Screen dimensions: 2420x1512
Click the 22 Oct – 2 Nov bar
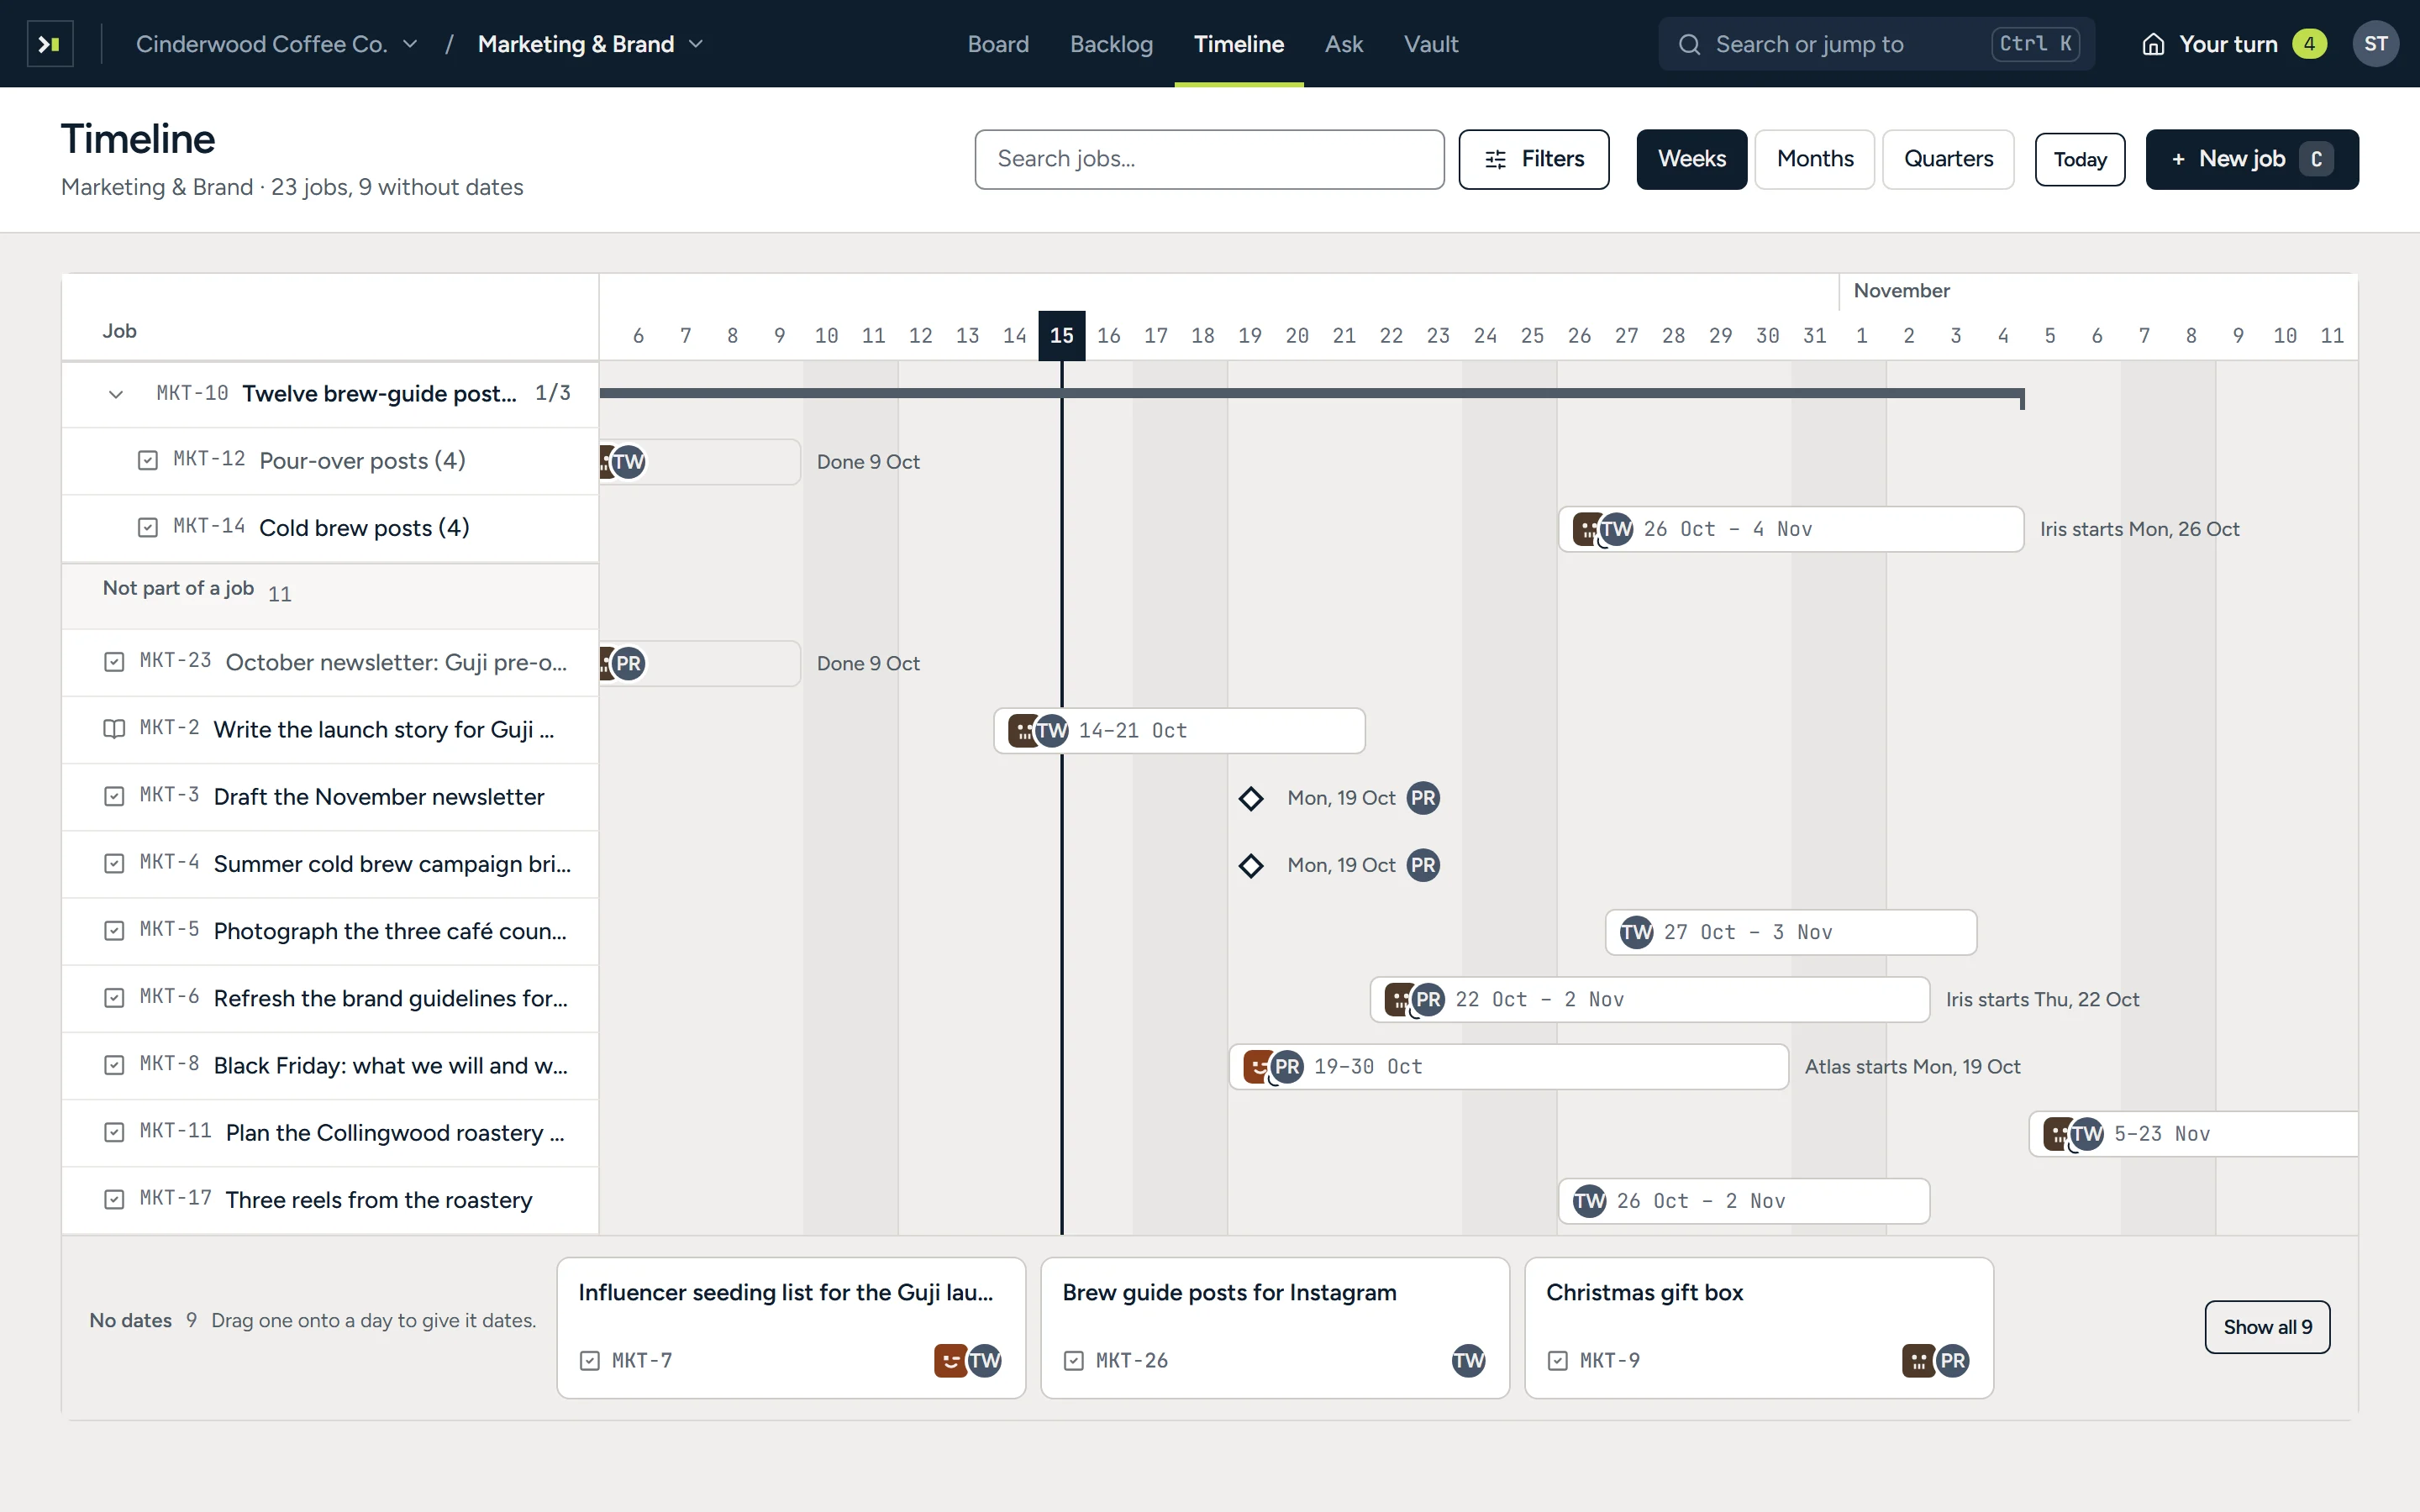[1649, 999]
